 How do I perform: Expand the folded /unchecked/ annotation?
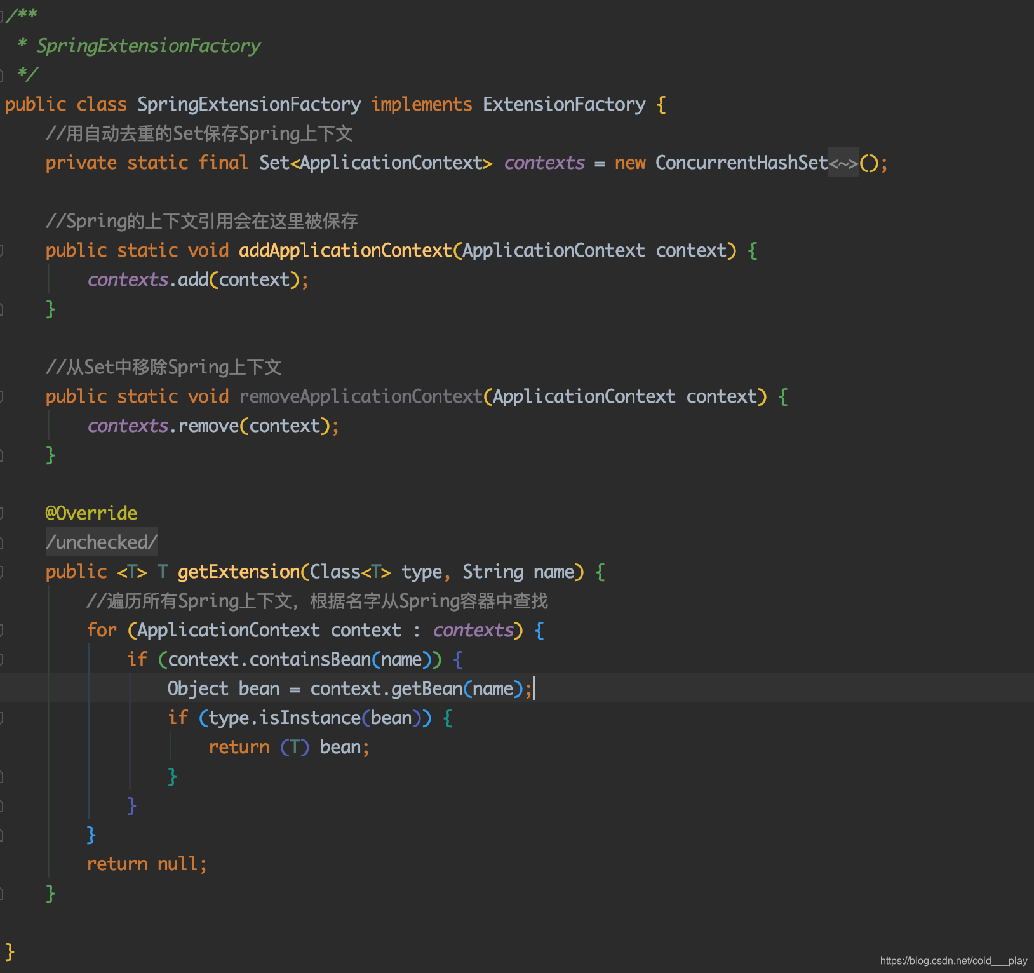[102, 542]
